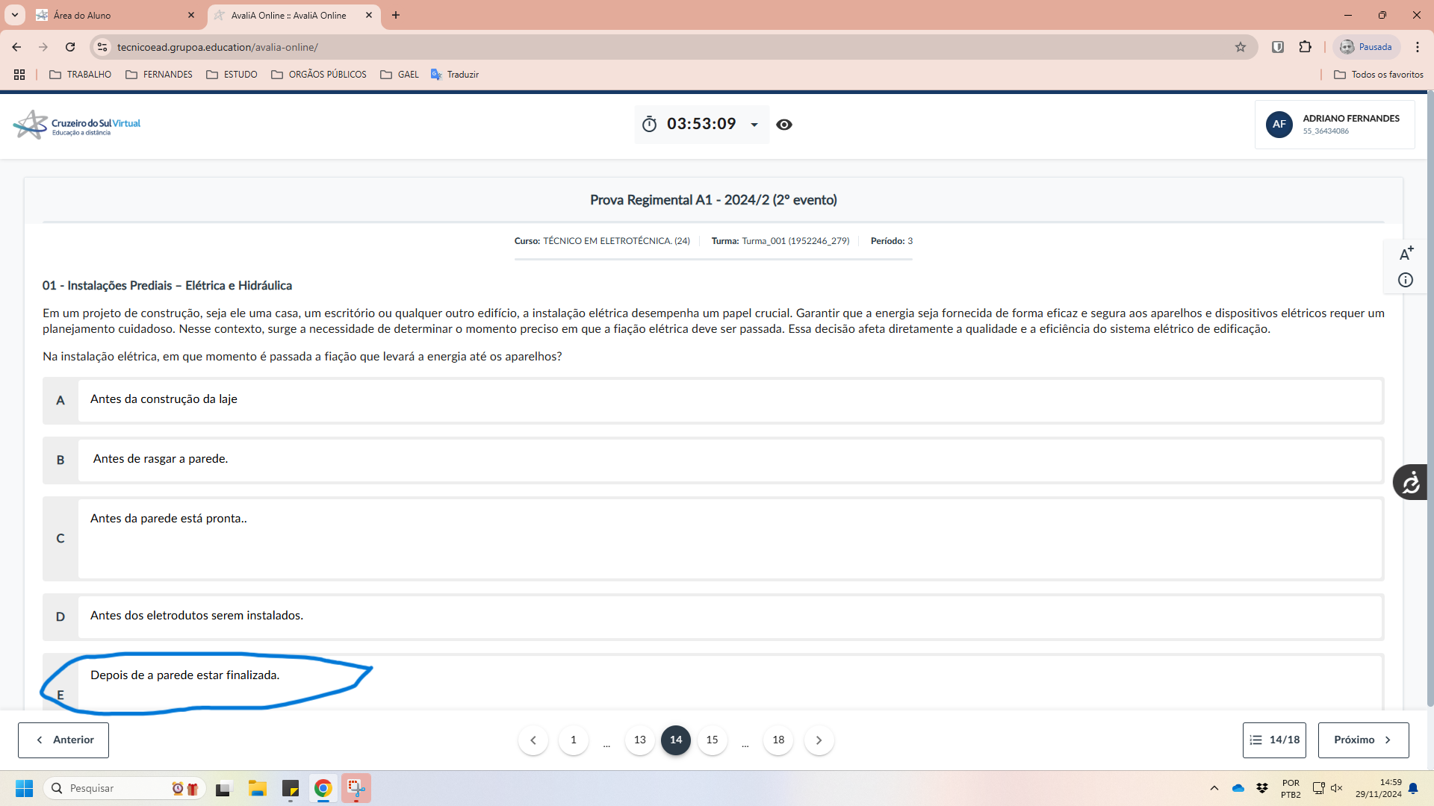1434x806 pixels.
Task: Bookmark page with star icon
Action: click(1241, 47)
